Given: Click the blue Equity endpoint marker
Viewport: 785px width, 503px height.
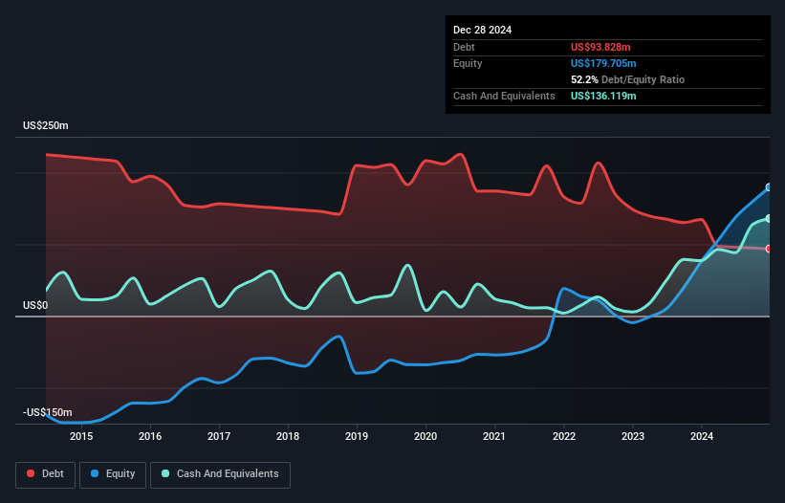Looking at the screenshot, I should pos(769,187).
